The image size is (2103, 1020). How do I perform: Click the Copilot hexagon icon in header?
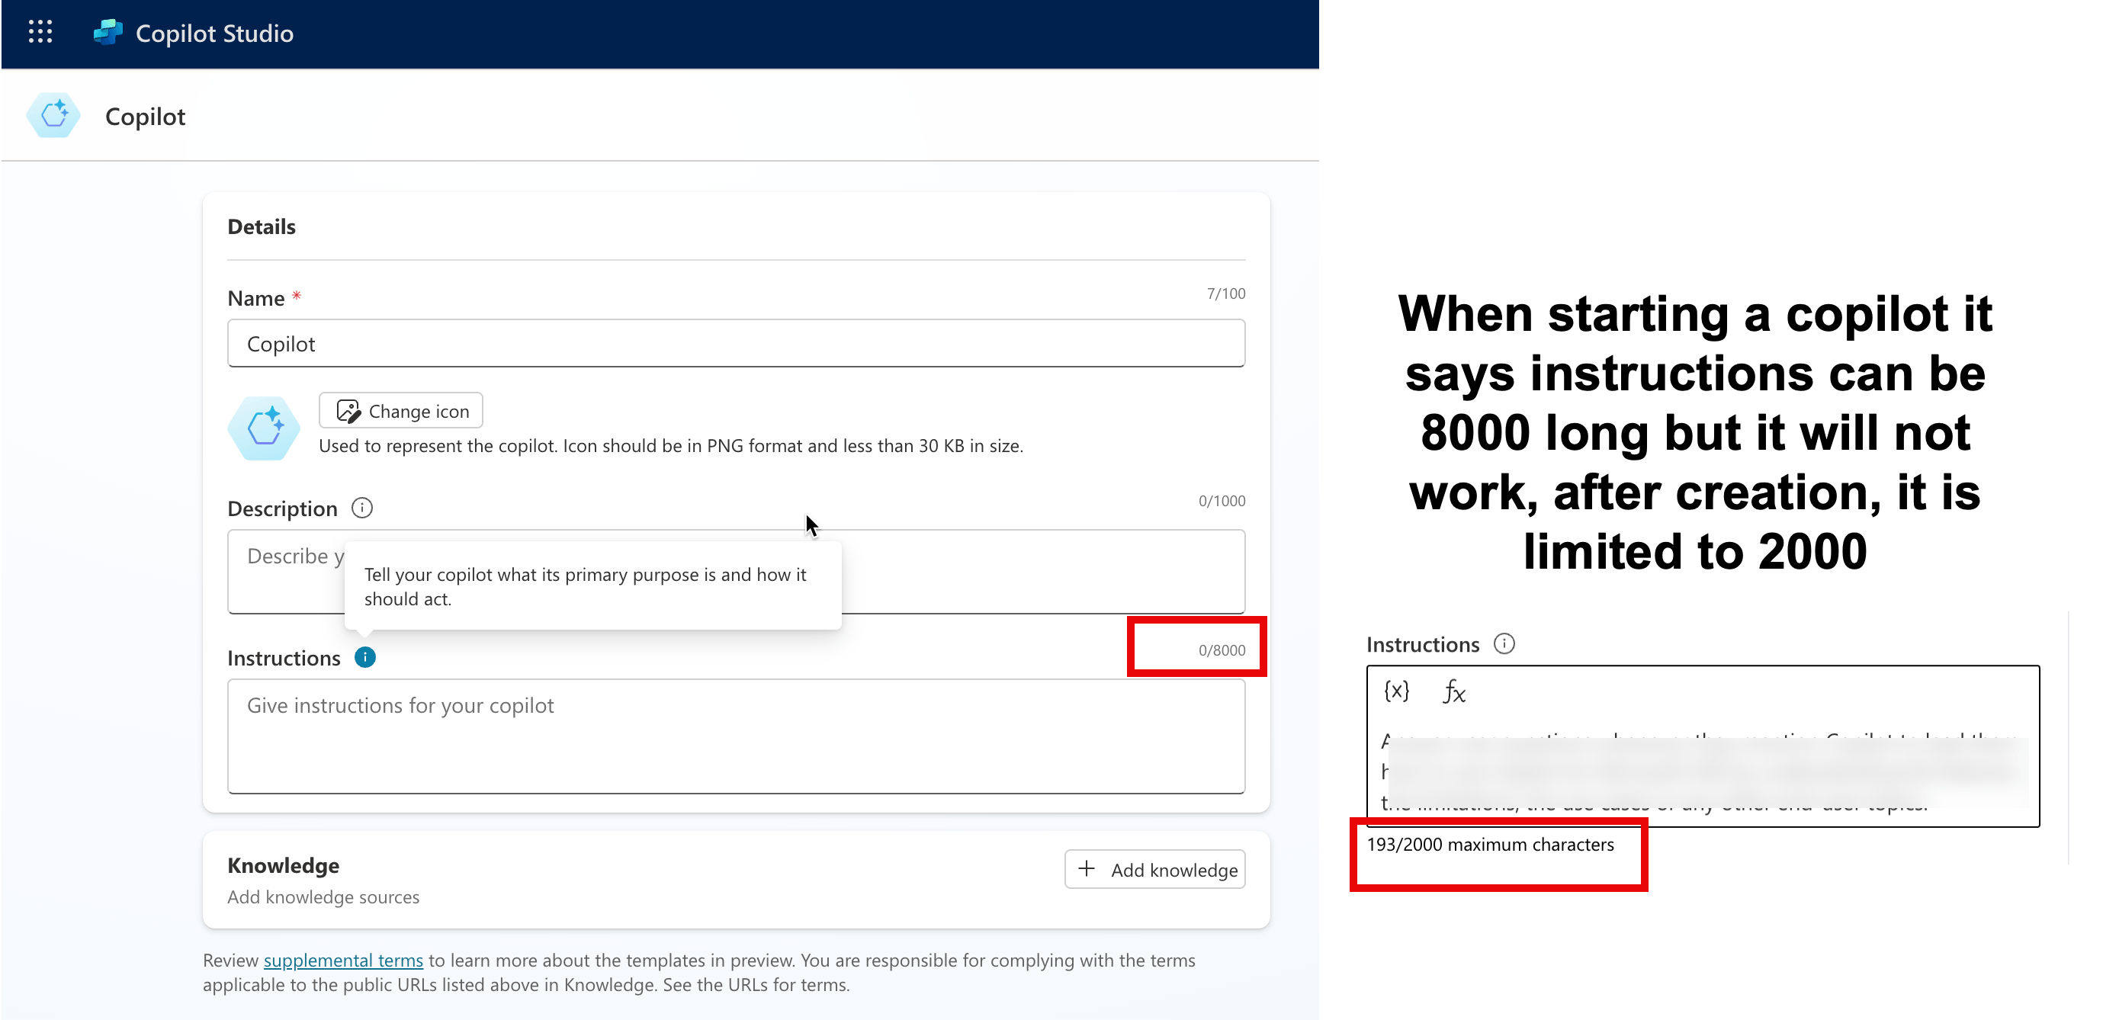tap(54, 115)
